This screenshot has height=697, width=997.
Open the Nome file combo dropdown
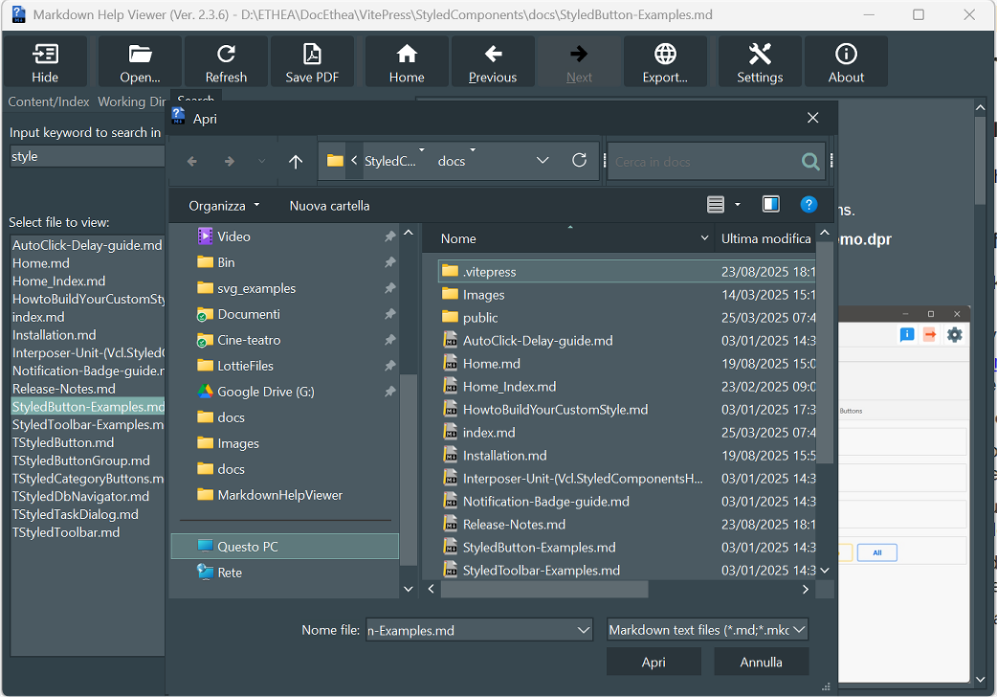pos(584,630)
